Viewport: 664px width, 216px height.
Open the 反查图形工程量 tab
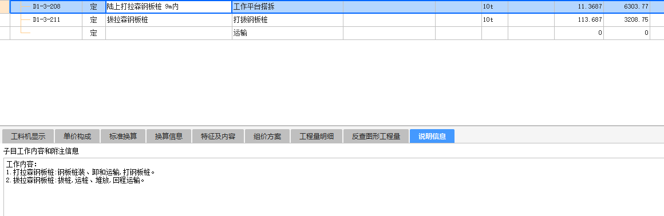click(x=376, y=136)
